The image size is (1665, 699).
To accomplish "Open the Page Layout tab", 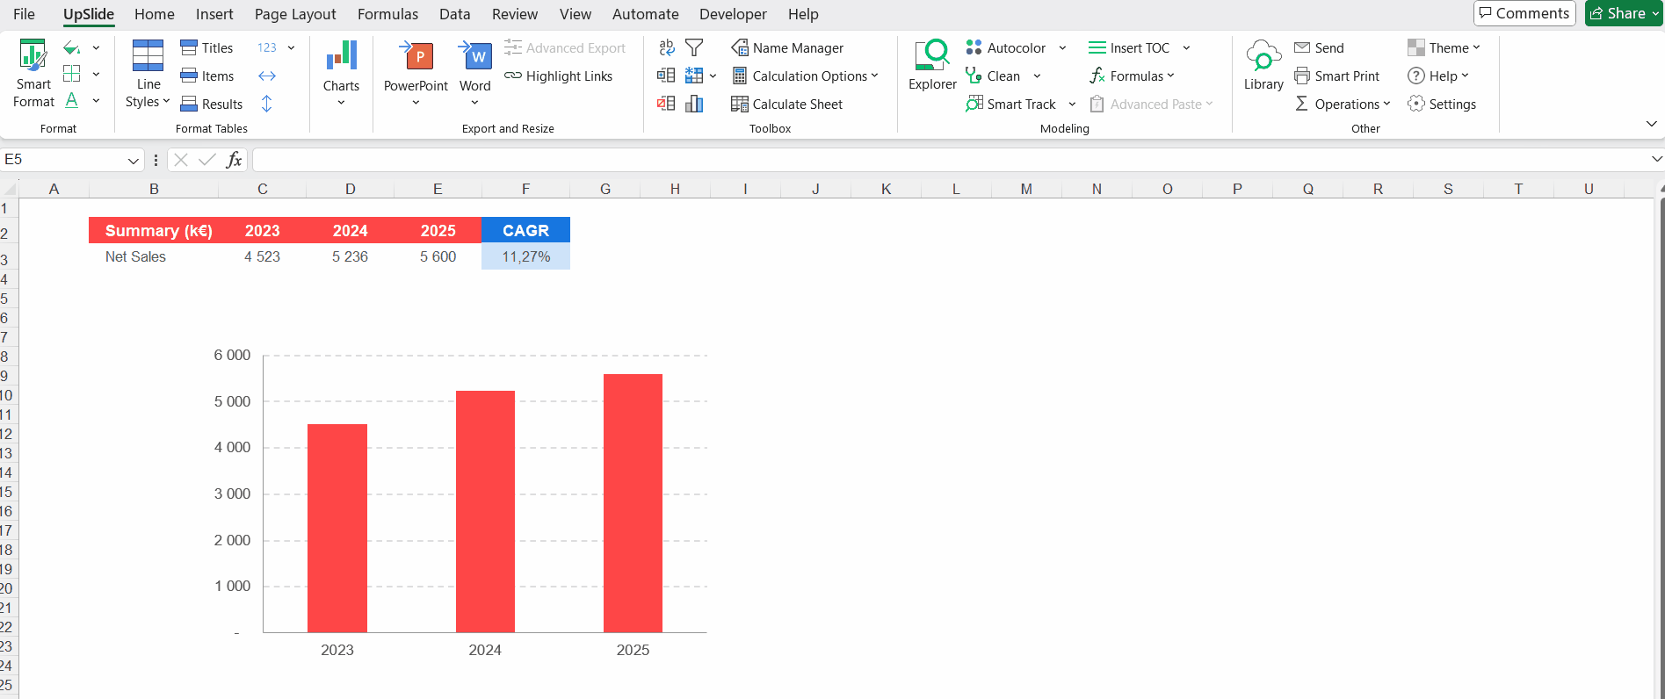I will click(295, 14).
